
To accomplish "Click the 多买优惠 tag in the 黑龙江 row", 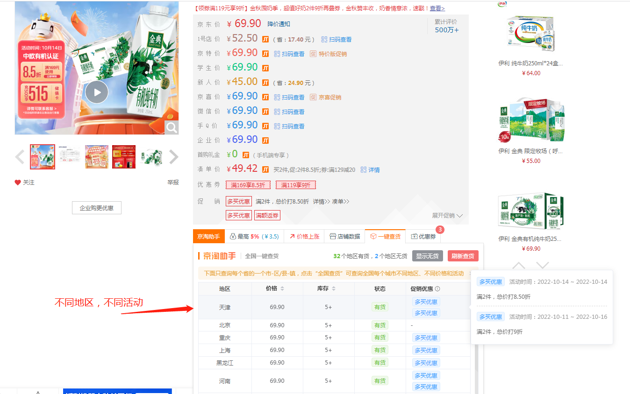I will coord(426,363).
